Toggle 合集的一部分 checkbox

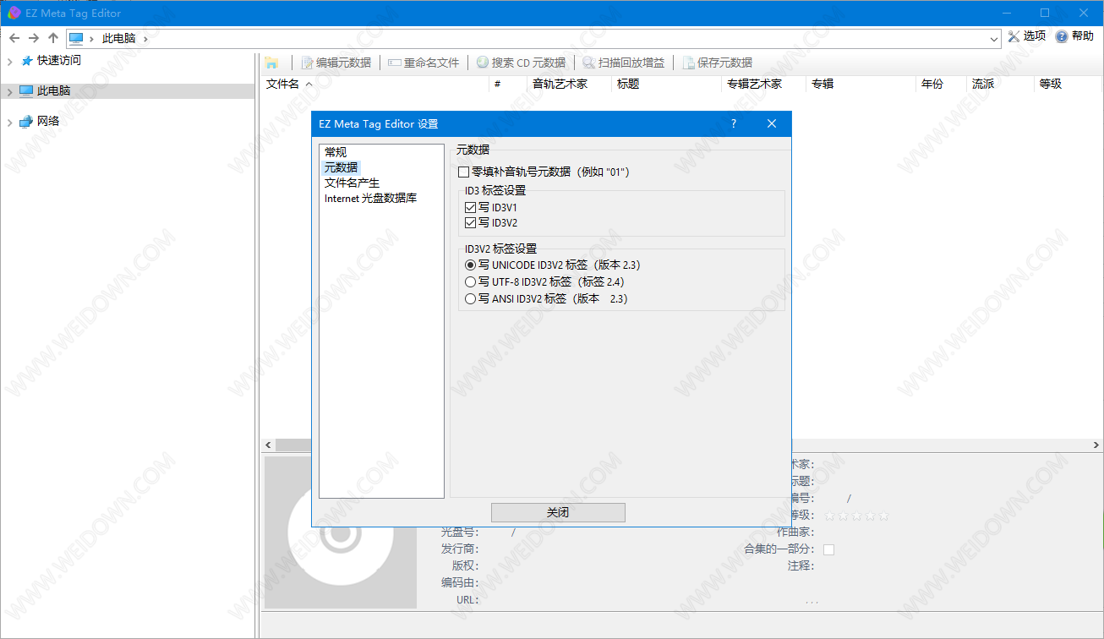click(x=828, y=550)
